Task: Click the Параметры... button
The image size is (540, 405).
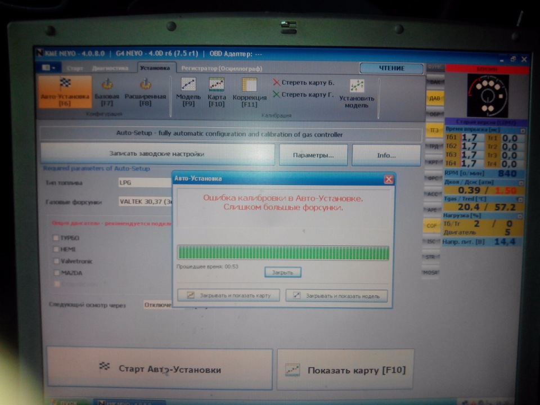Action: pos(313,155)
